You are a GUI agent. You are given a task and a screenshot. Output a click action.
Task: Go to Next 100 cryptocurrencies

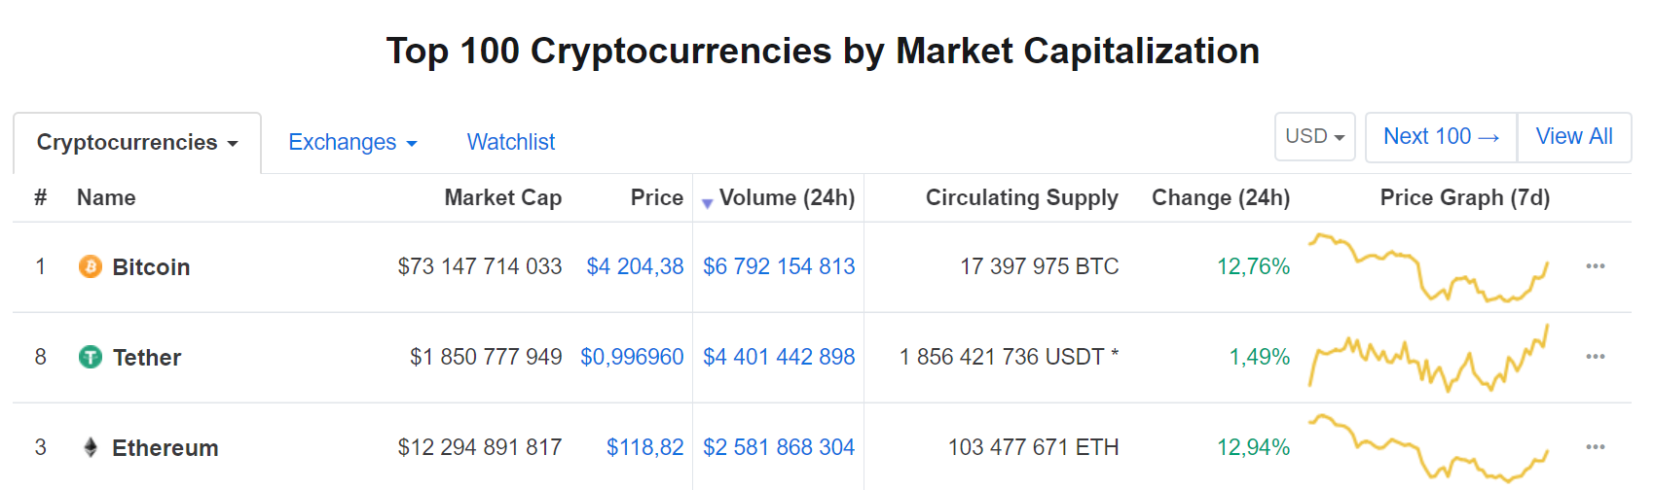pos(1441,136)
